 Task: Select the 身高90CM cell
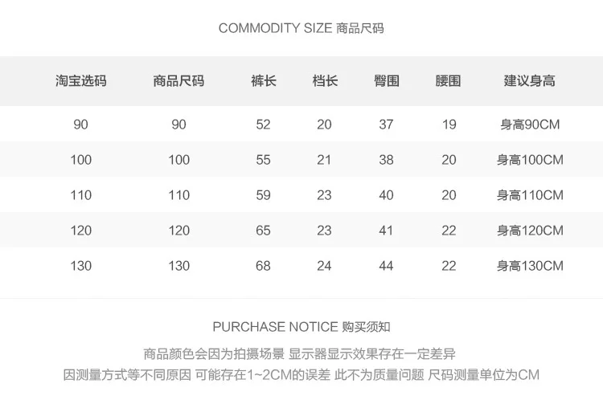click(530, 124)
